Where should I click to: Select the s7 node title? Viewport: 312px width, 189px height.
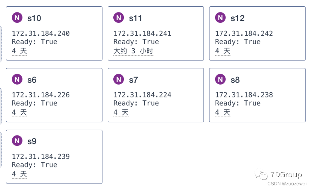pos(133,79)
